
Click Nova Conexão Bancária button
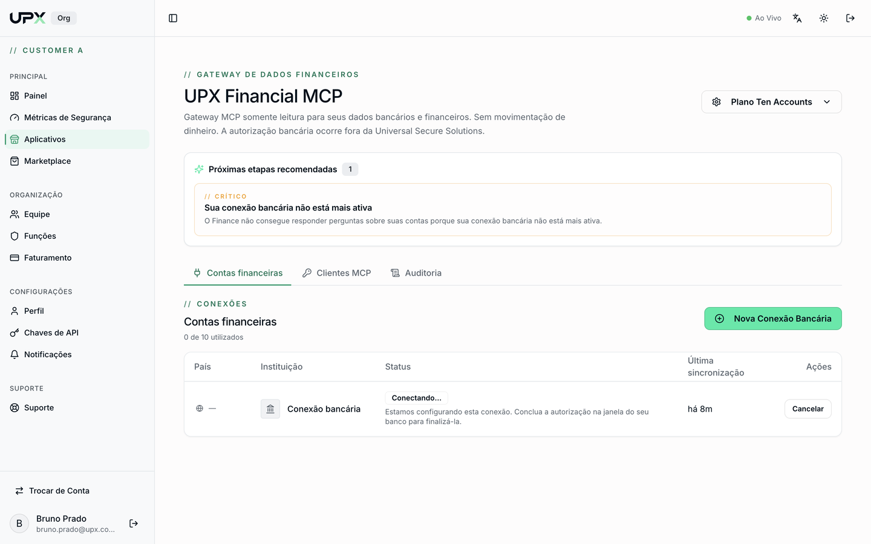tap(772, 319)
